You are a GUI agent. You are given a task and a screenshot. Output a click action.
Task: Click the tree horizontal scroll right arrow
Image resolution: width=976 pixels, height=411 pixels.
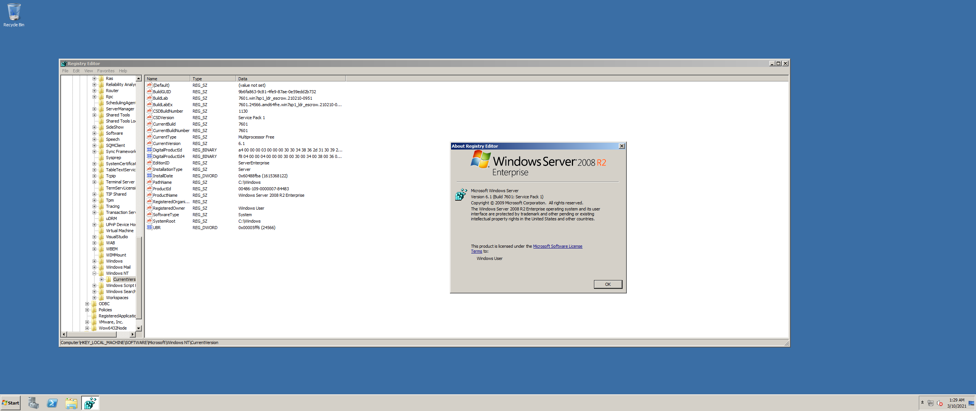pos(132,334)
